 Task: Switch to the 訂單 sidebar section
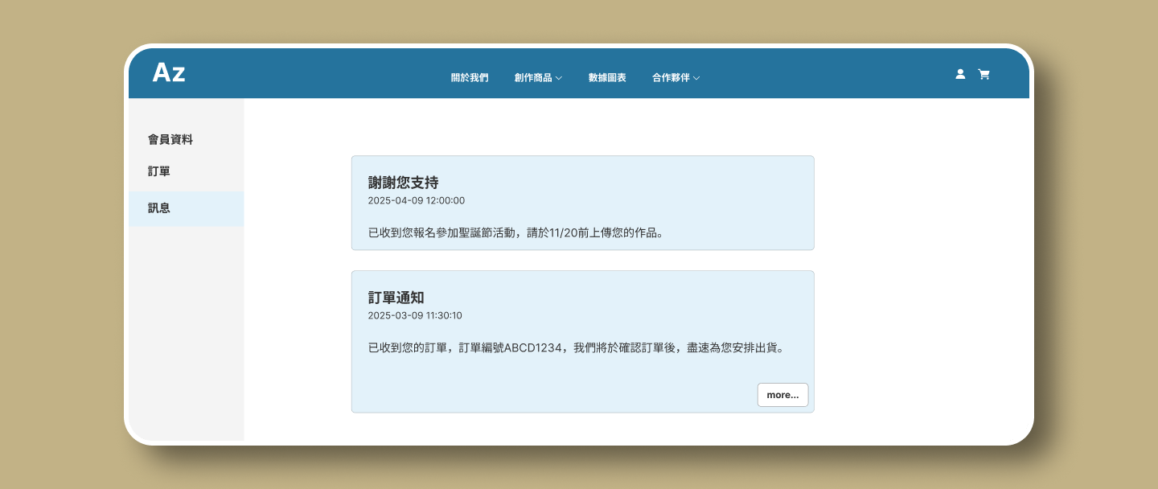tap(159, 171)
